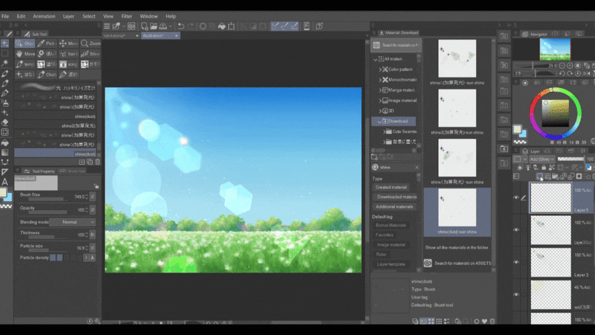This screenshot has width=595, height=335.
Task: Open the Clip Studio spiral icon
Action: 131,26
